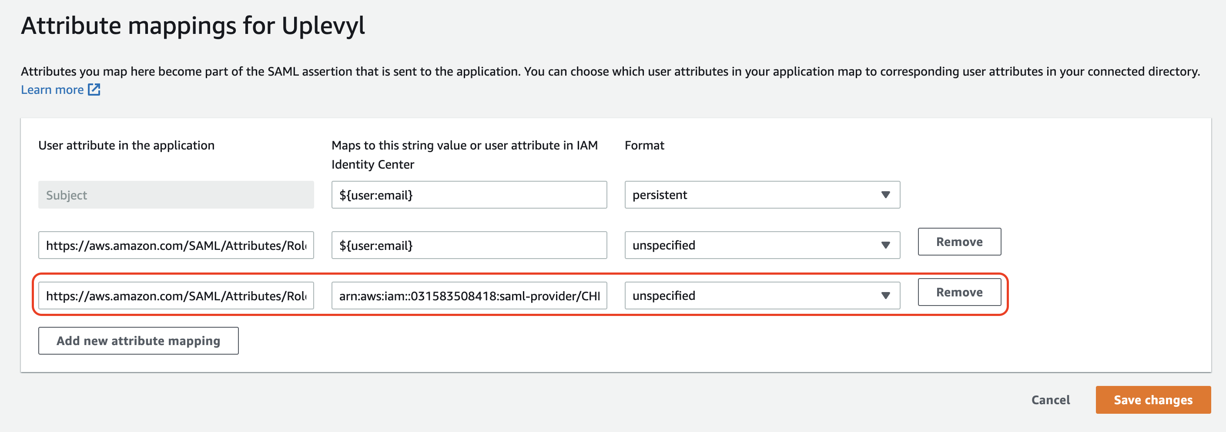
Task: Open the unspecified dropdown in the middle row
Action: point(761,245)
